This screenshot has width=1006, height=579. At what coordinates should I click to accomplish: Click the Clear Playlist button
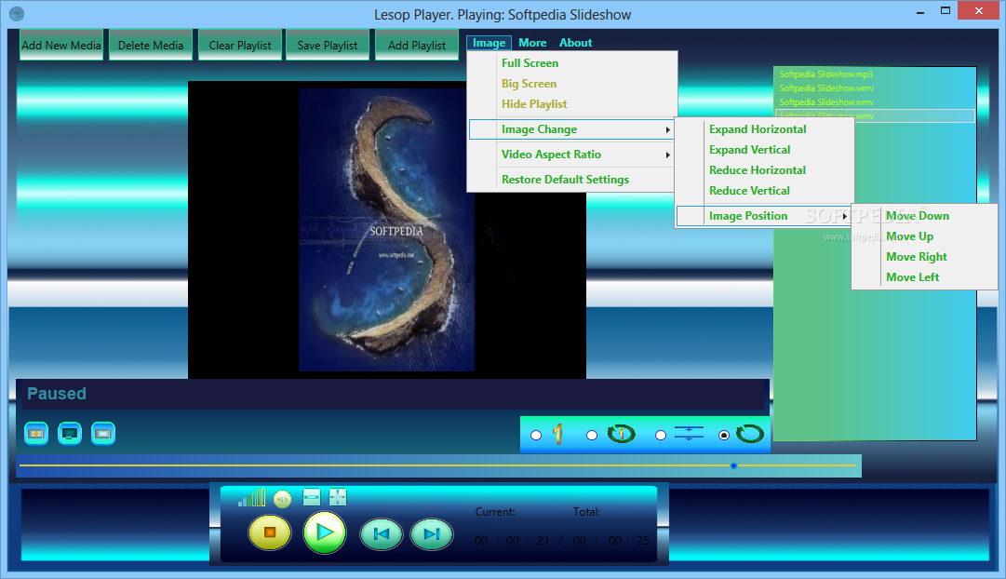coord(240,46)
